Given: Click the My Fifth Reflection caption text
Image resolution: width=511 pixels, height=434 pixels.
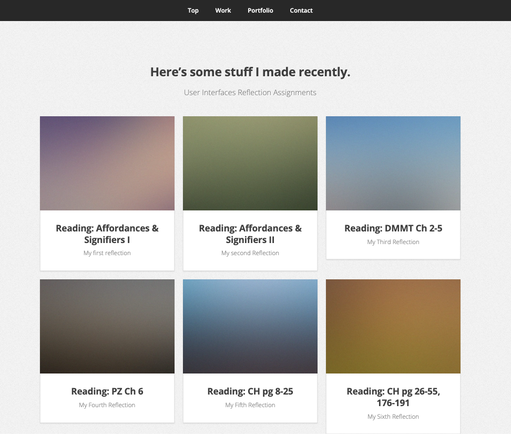Looking at the screenshot, I should 250,405.
